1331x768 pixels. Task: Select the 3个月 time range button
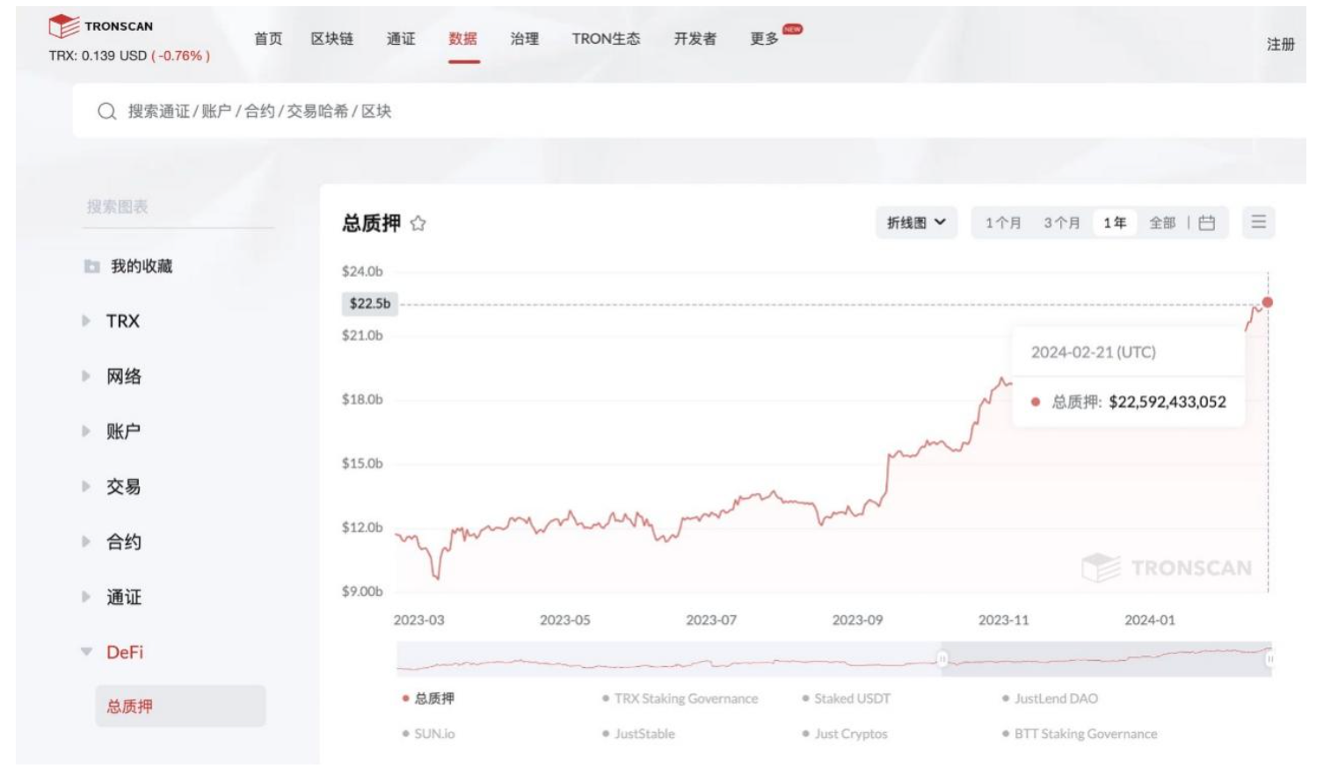pos(1062,223)
